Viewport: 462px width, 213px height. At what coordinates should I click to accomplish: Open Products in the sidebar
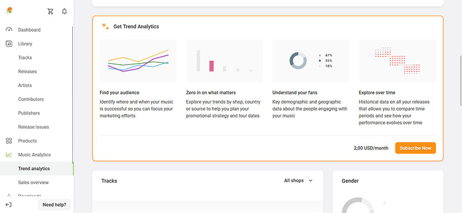[27, 141]
